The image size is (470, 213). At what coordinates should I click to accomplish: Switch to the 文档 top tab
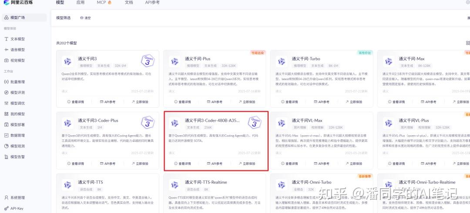(x=129, y=3)
